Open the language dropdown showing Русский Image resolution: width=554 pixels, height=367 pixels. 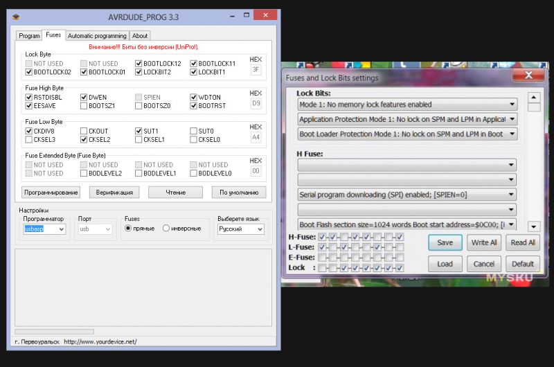pos(240,229)
